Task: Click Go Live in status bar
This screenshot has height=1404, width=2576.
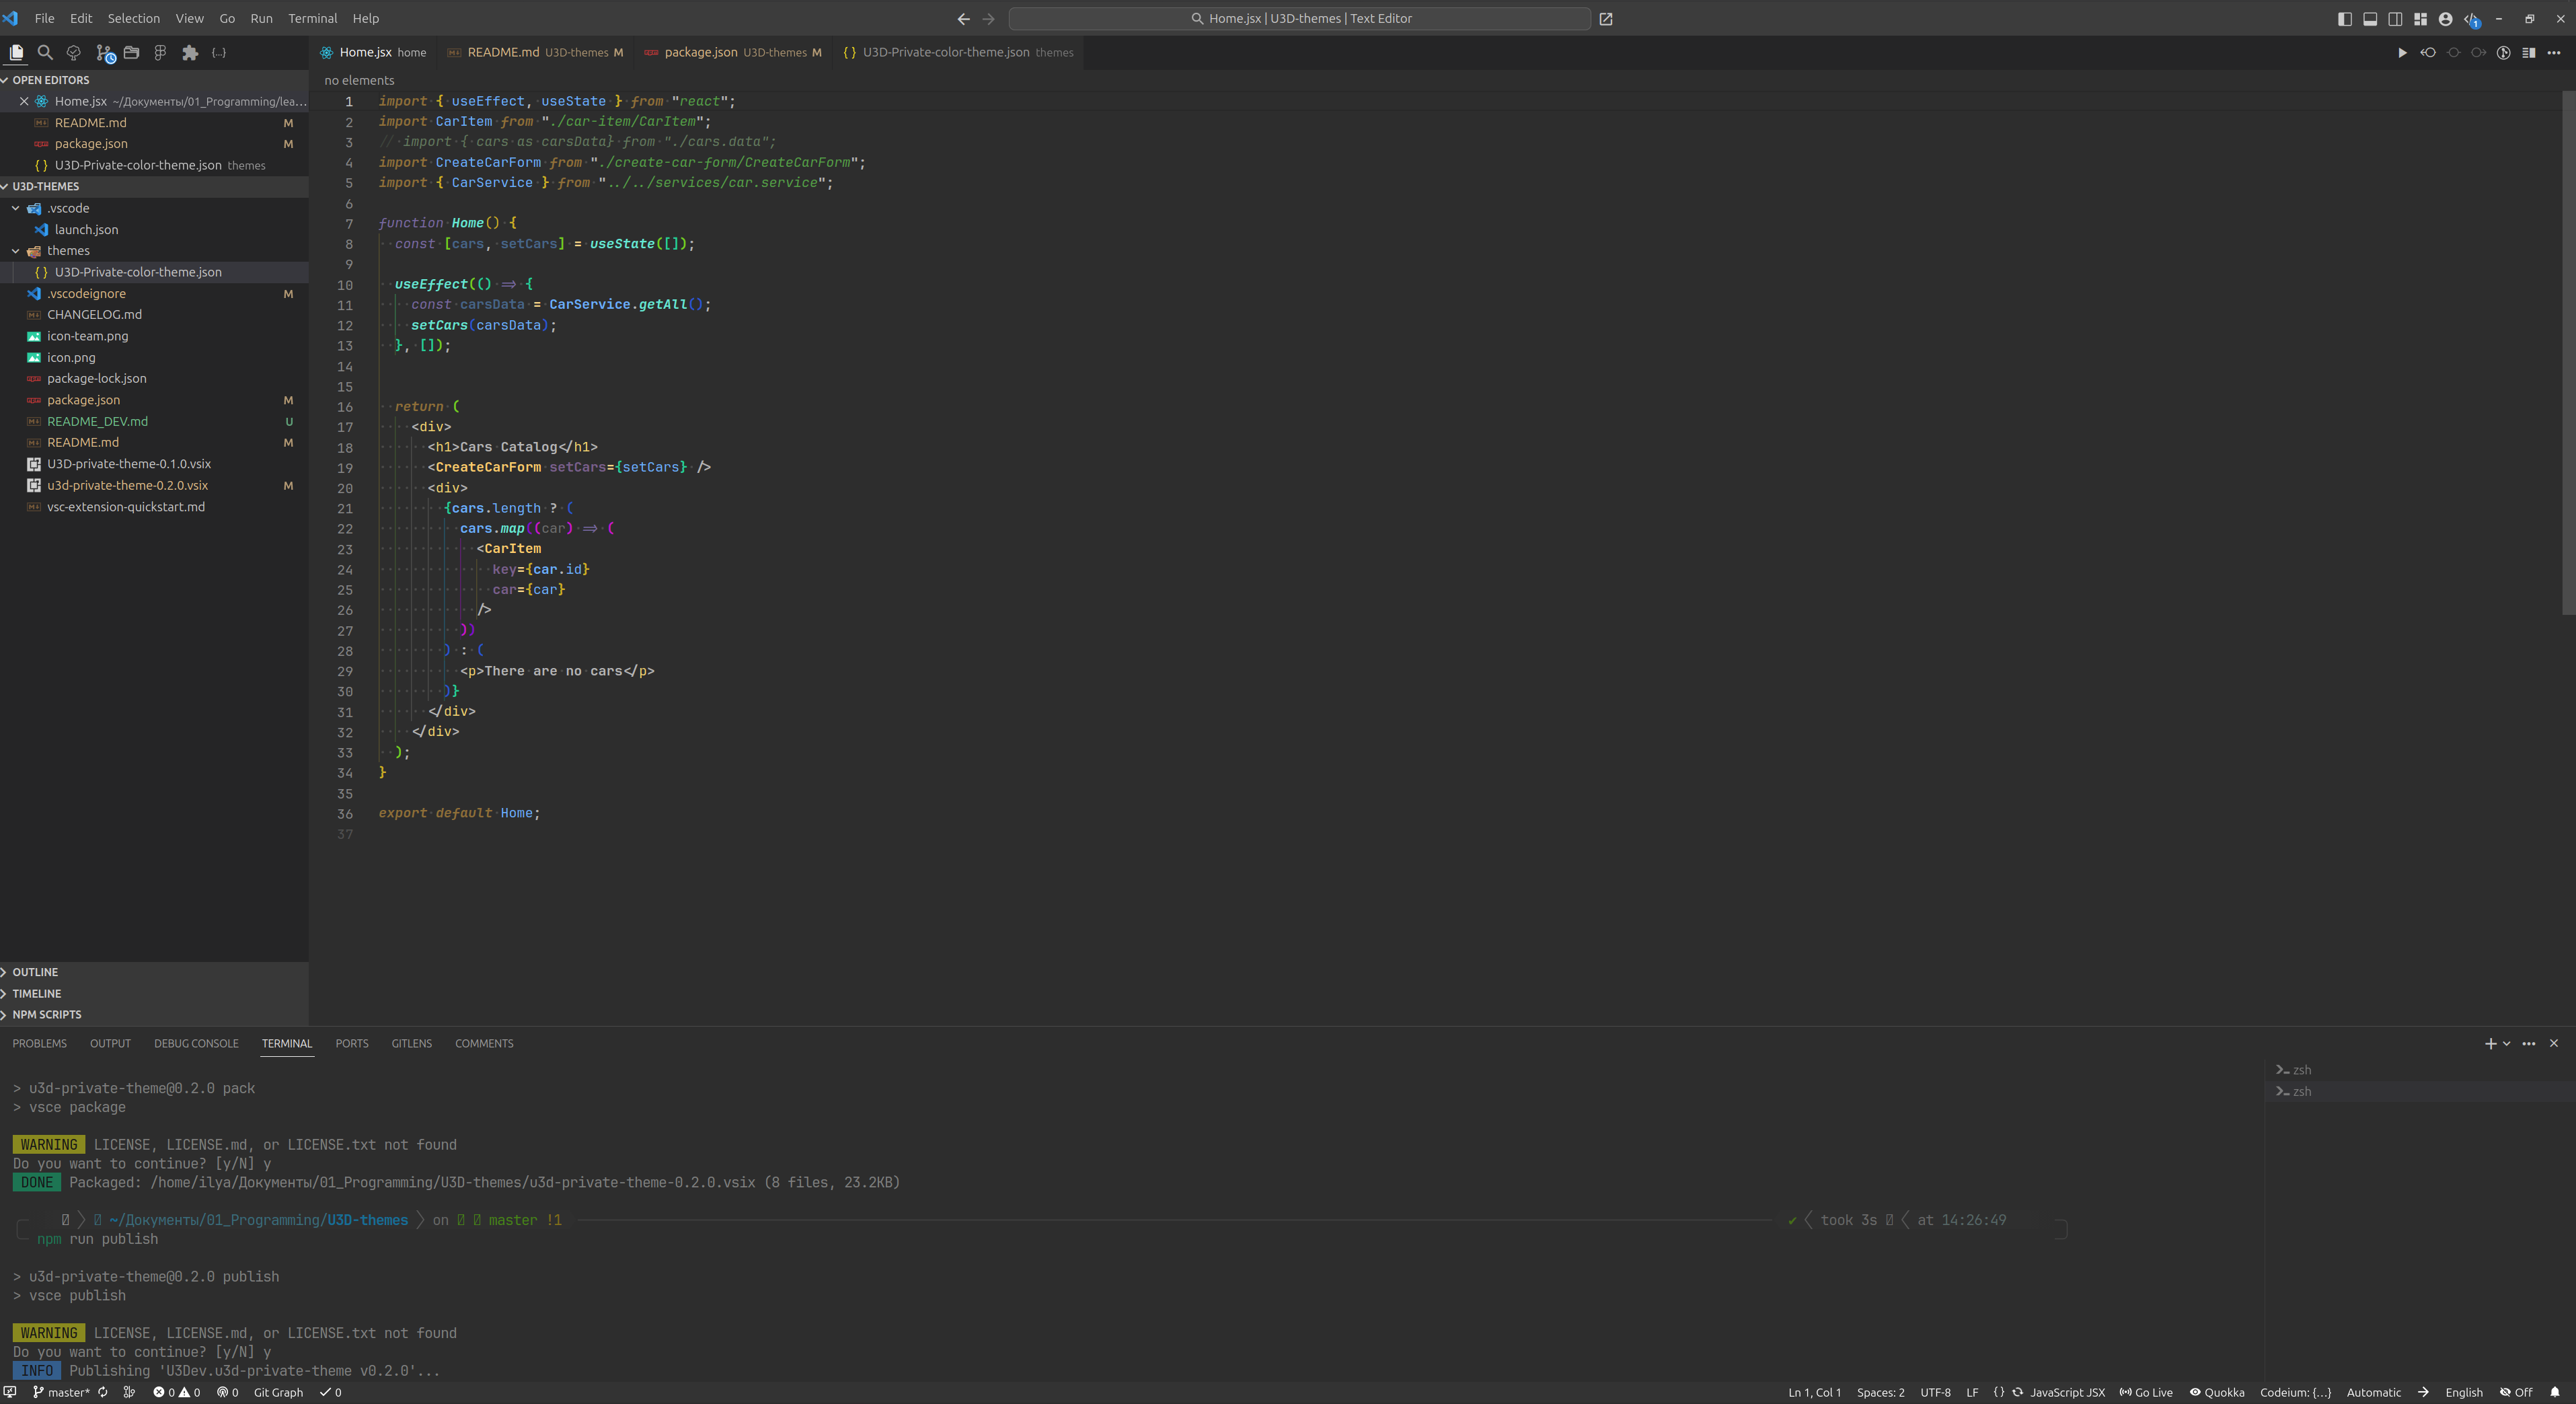Action: coord(2146,1392)
